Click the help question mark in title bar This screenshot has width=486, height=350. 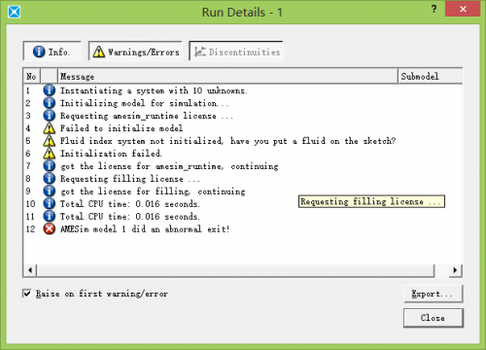coord(434,9)
